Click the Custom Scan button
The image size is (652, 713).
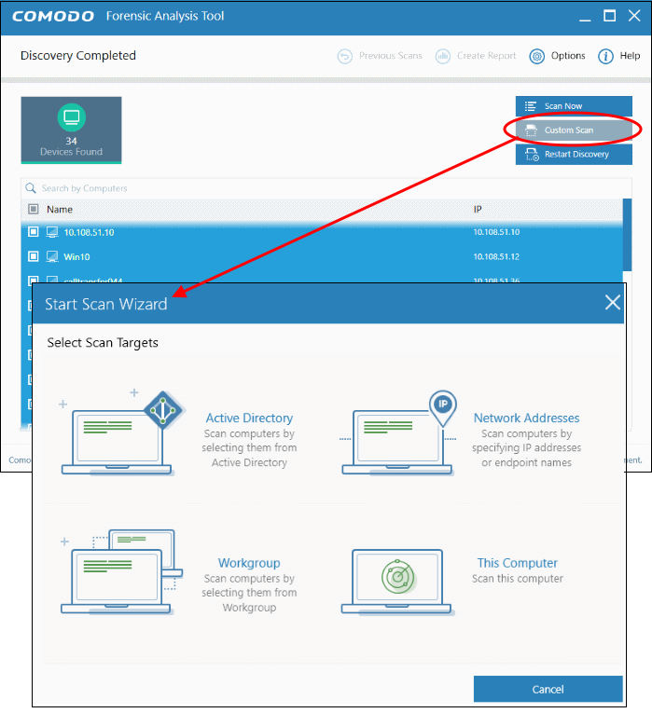[x=574, y=130]
